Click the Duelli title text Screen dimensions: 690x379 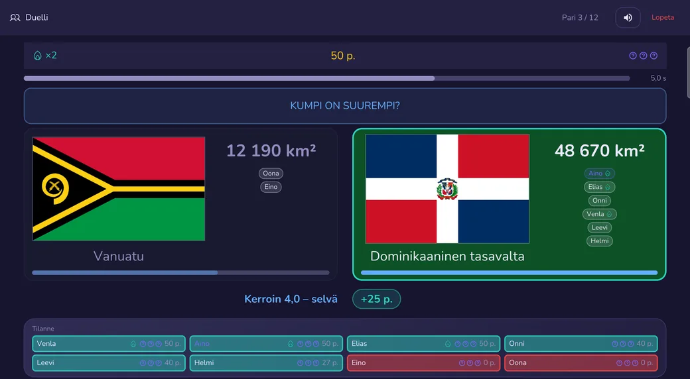[x=37, y=18]
